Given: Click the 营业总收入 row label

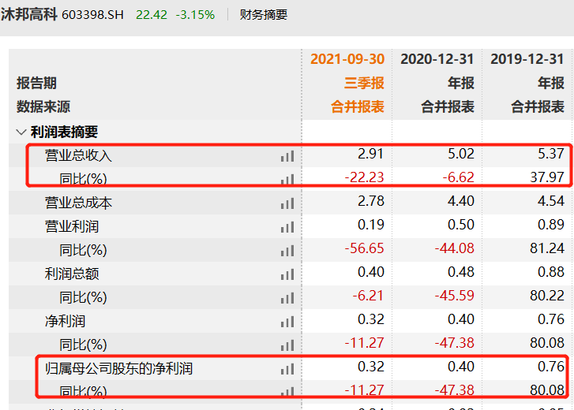Looking at the screenshot, I should point(78,155).
